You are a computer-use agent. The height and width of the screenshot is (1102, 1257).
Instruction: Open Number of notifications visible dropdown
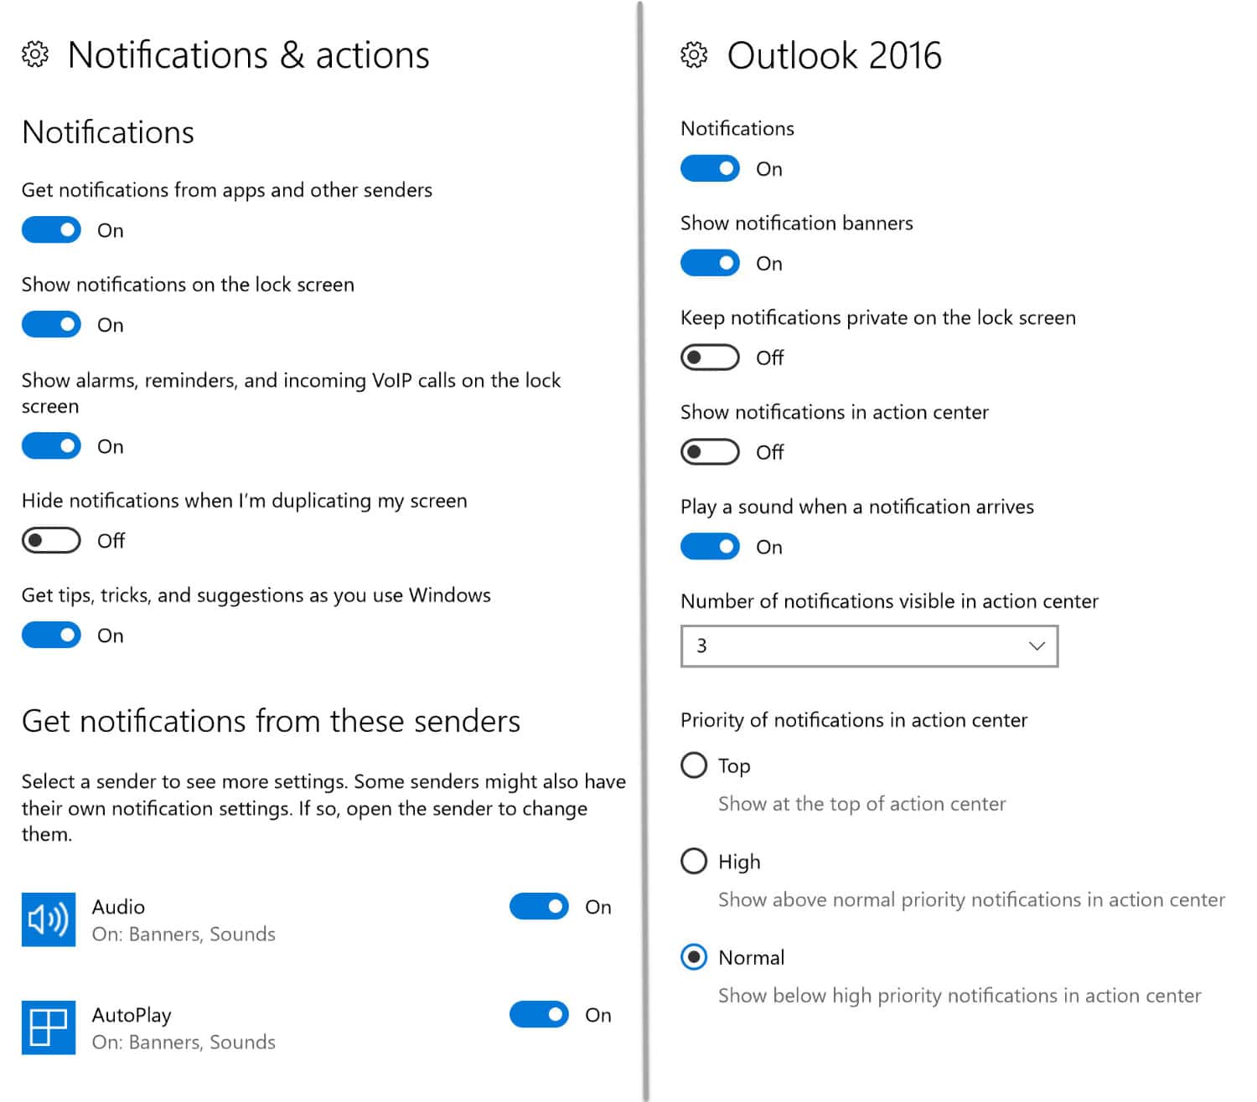pos(869,646)
